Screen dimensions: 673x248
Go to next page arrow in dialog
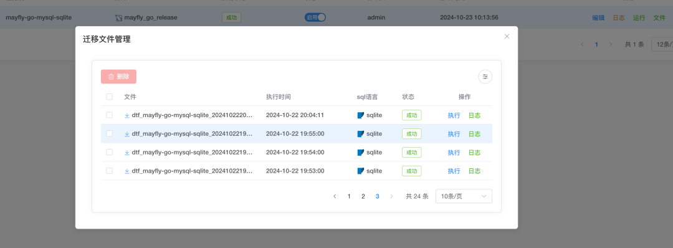tap(391, 196)
